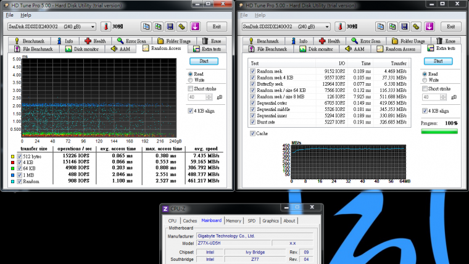Expand the SanDisk drive dropdown in left window

click(93, 27)
